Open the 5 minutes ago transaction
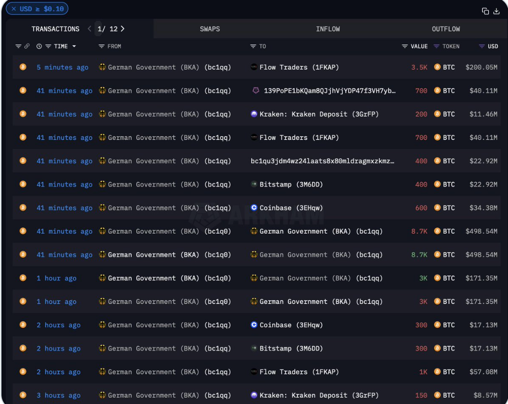Screen dimensions: 508x404 click(62, 67)
